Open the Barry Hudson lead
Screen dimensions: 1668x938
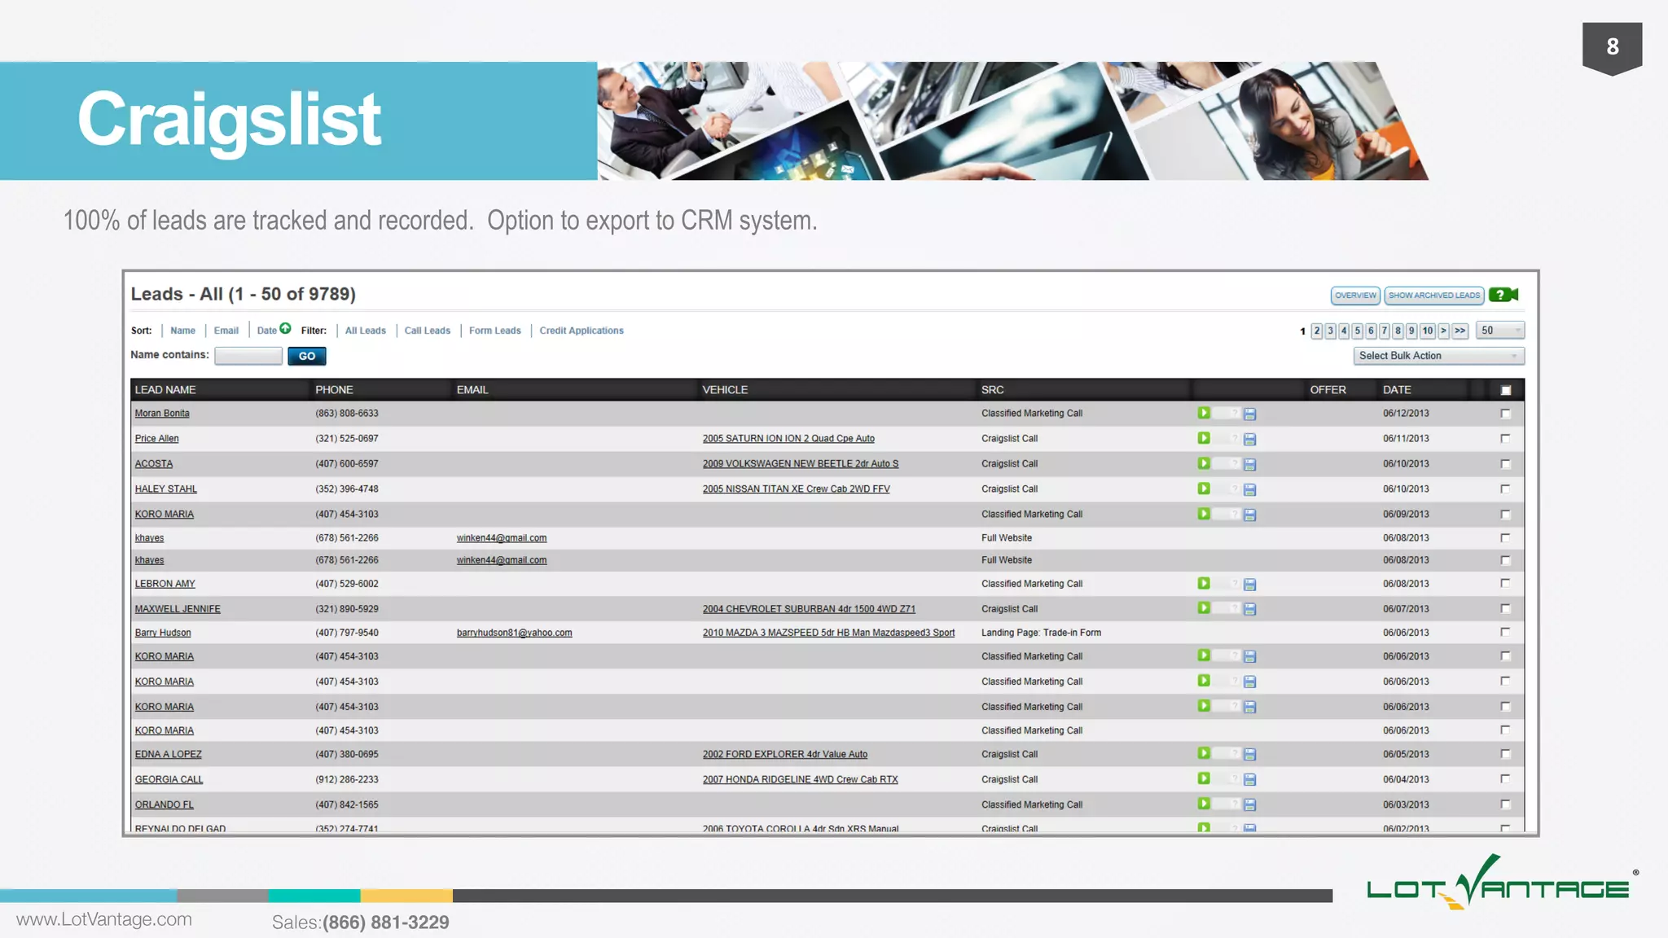(163, 633)
